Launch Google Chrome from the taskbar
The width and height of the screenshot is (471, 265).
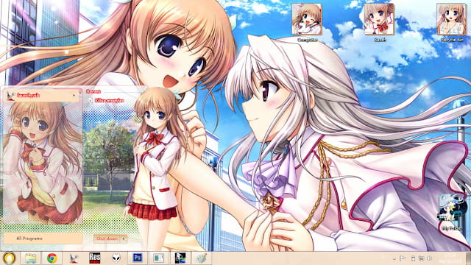[52, 258]
